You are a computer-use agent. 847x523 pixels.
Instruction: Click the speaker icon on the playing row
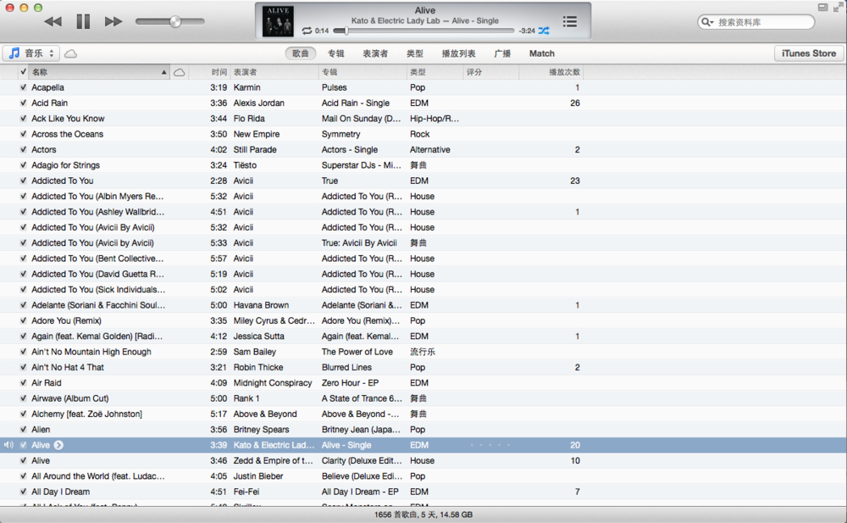click(x=8, y=445)
